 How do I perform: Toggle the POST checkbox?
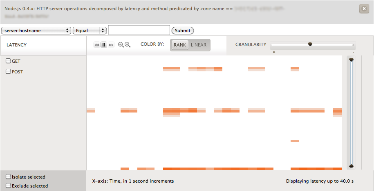(x=8, y=72)
